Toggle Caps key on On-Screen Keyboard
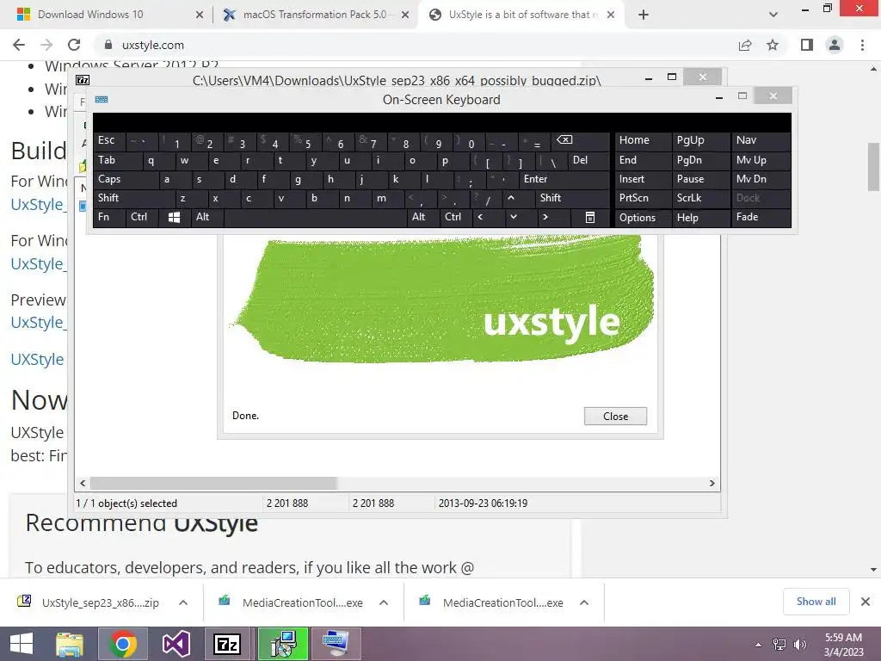Viewport: 881px width, 661px height. (126, 179)
